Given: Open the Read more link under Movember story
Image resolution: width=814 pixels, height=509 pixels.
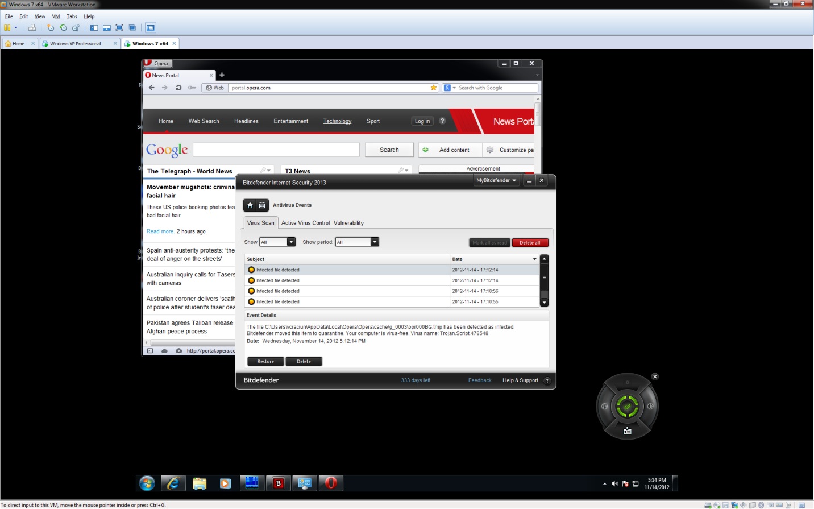Looking at the screenshot, I should (160, 231).
